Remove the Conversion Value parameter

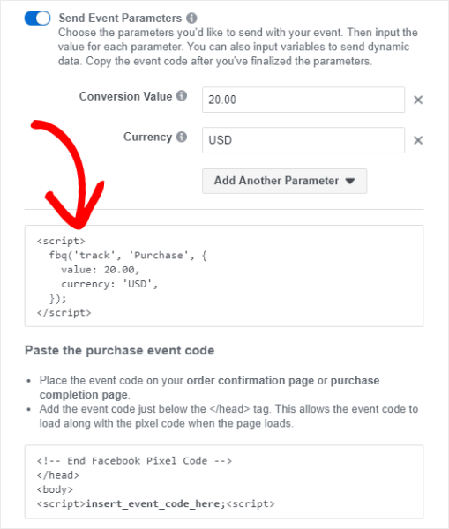point(418,100)
